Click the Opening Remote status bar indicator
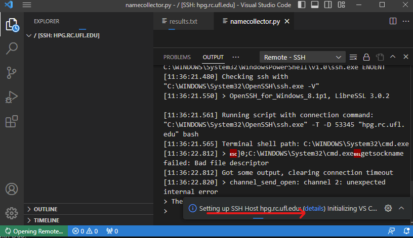 tap(34, 231)
